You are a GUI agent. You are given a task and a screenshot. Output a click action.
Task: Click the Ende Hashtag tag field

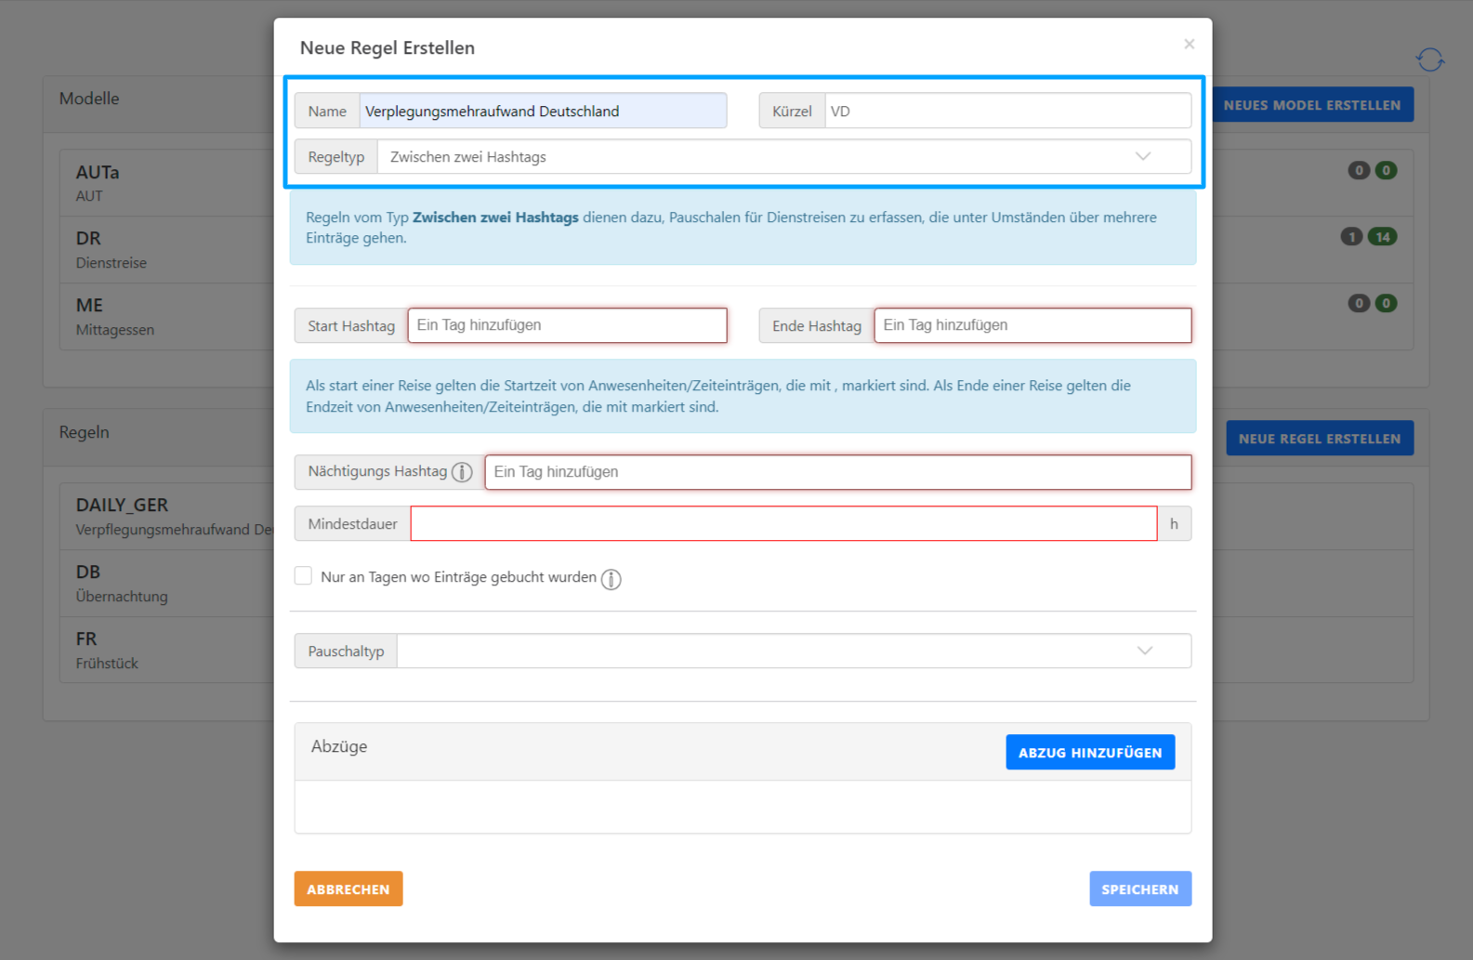pos(1032,326)
